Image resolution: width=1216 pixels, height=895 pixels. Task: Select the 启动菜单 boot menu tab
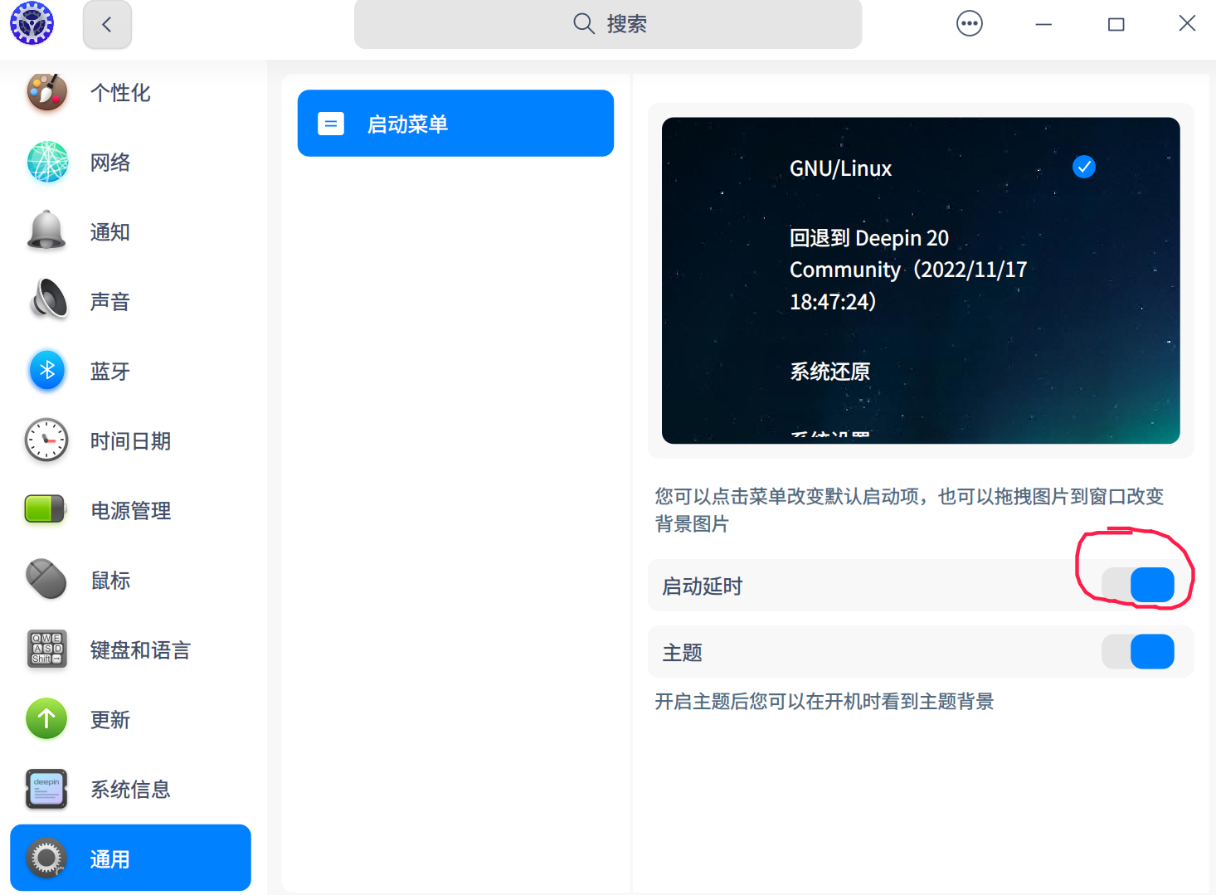pos(455,123)
